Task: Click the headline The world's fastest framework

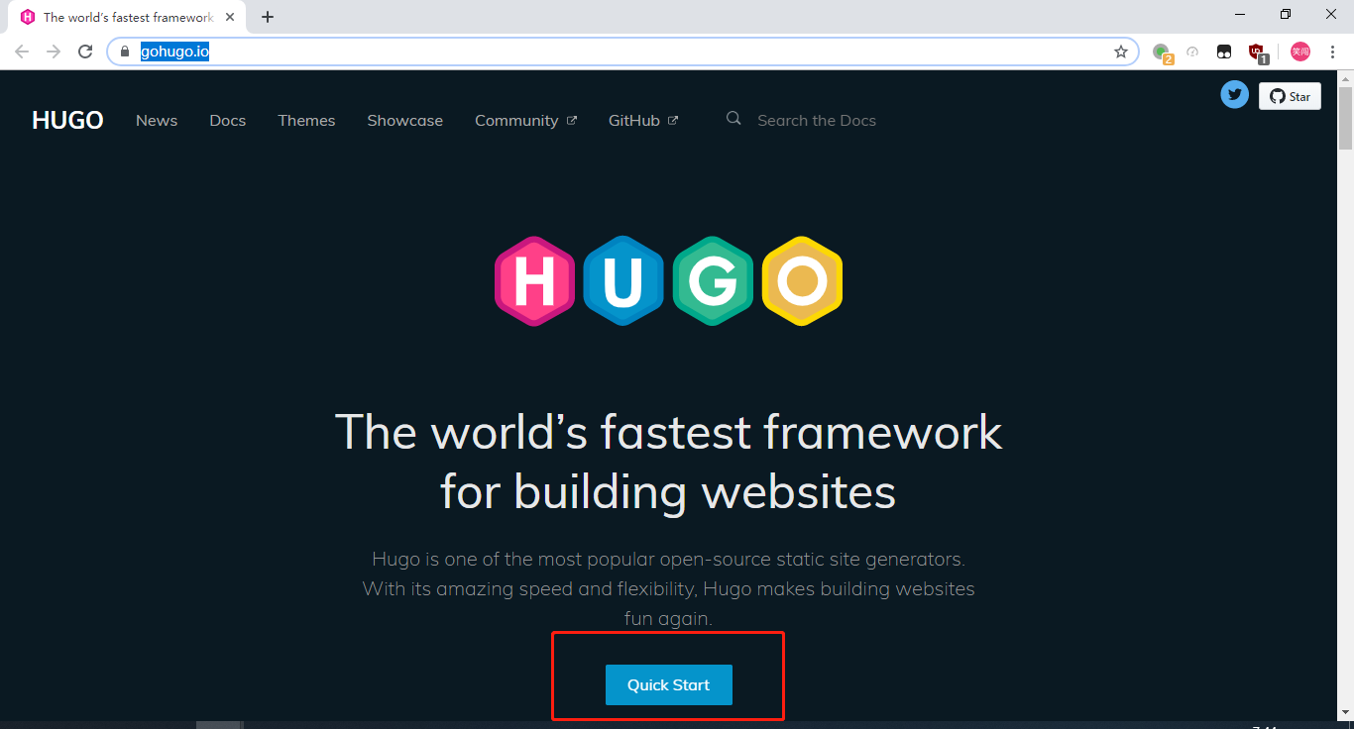Action: [x=669, y=461]
